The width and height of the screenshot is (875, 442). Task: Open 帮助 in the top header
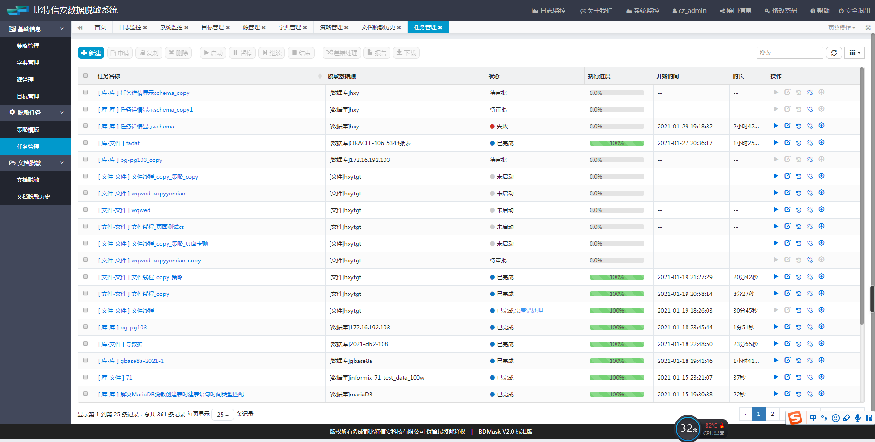tap(820, 11)
